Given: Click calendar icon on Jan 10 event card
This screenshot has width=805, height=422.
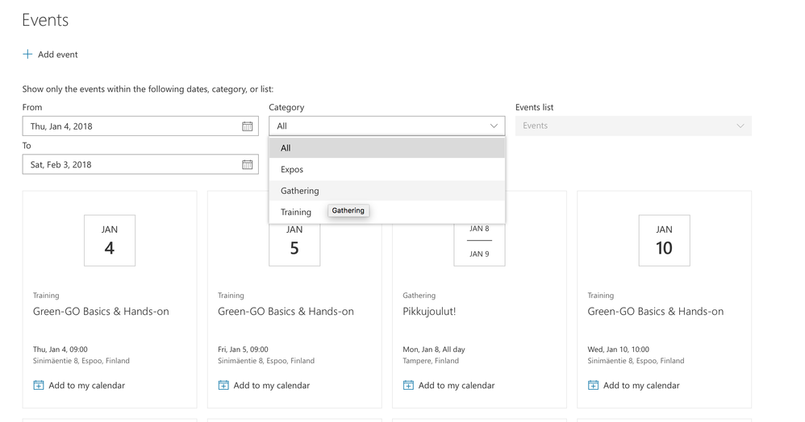Looking at the screenshot, I should point(593,385).
